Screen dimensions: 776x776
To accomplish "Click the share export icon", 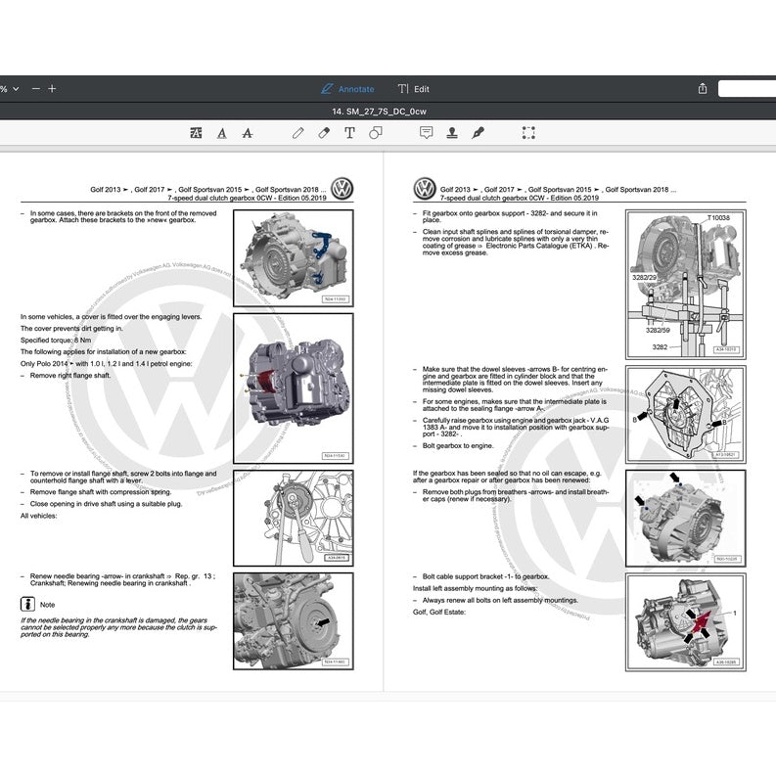I will [x=703, y=88].
